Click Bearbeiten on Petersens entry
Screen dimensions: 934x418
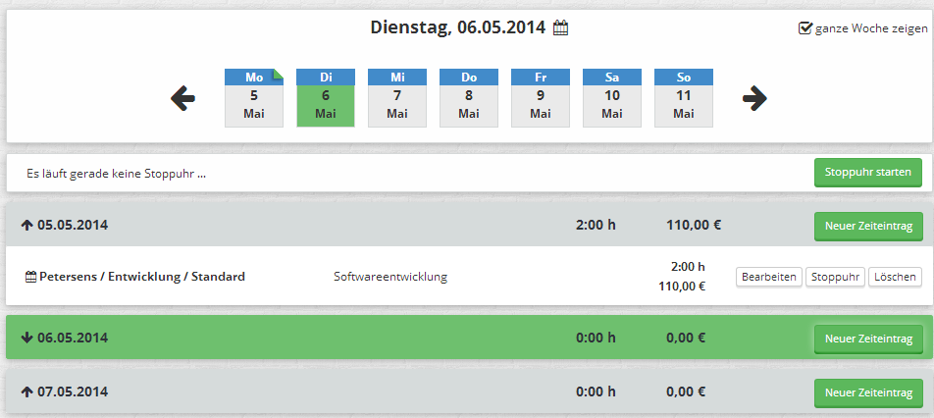pos(769,278)
